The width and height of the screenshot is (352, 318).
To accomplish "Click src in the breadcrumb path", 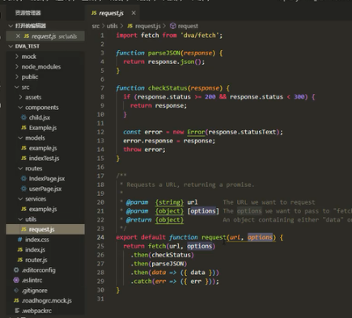I will (x=95, y=26).
